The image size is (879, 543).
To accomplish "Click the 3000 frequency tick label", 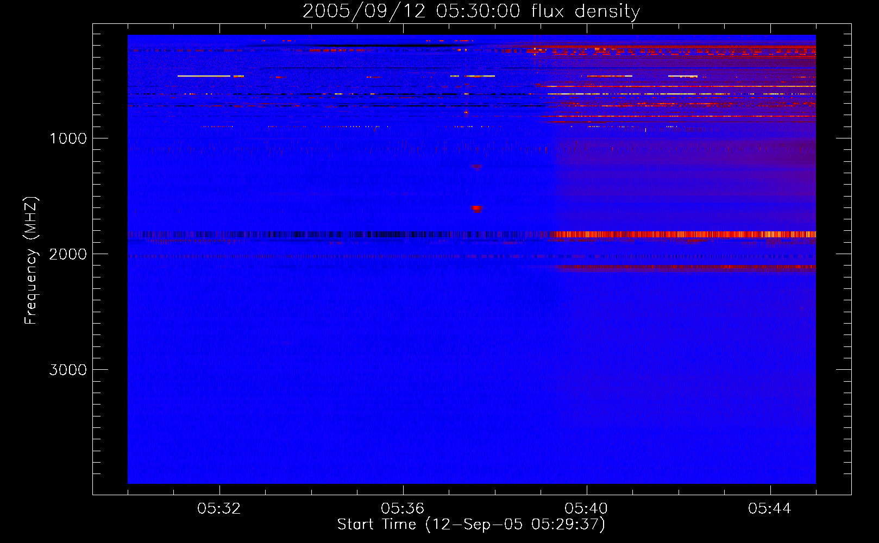I will click(x=68, y=370).
